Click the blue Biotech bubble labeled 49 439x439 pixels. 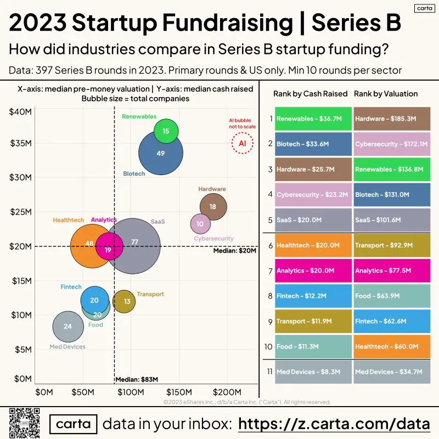click(161, 153)
